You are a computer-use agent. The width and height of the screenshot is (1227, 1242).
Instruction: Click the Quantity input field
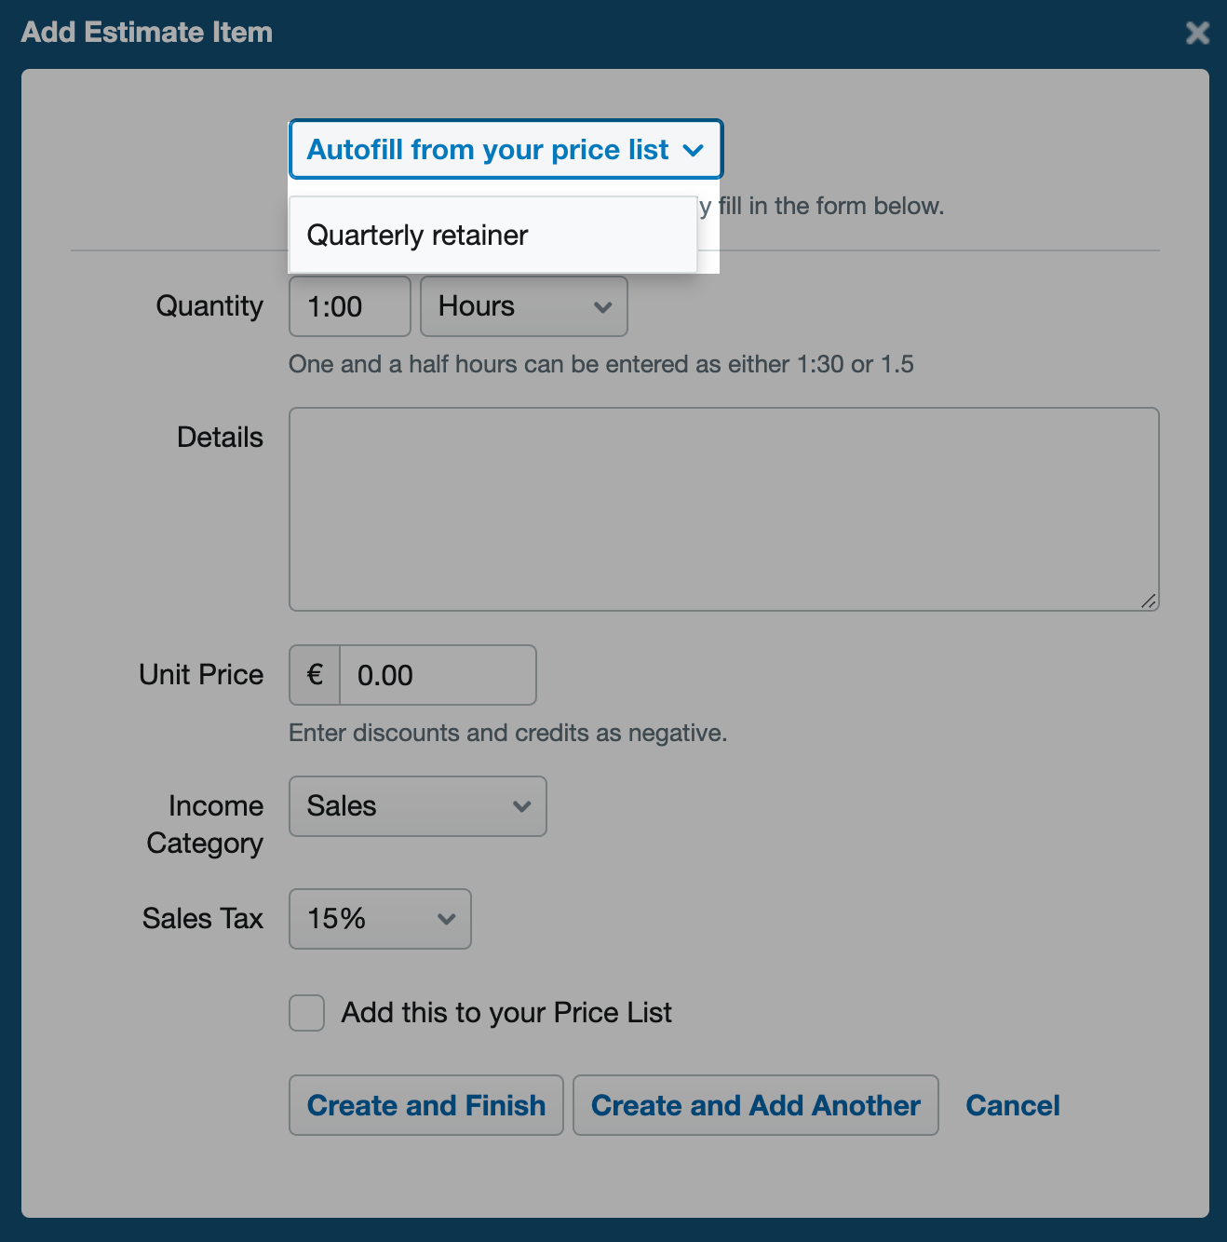point(350,306)
